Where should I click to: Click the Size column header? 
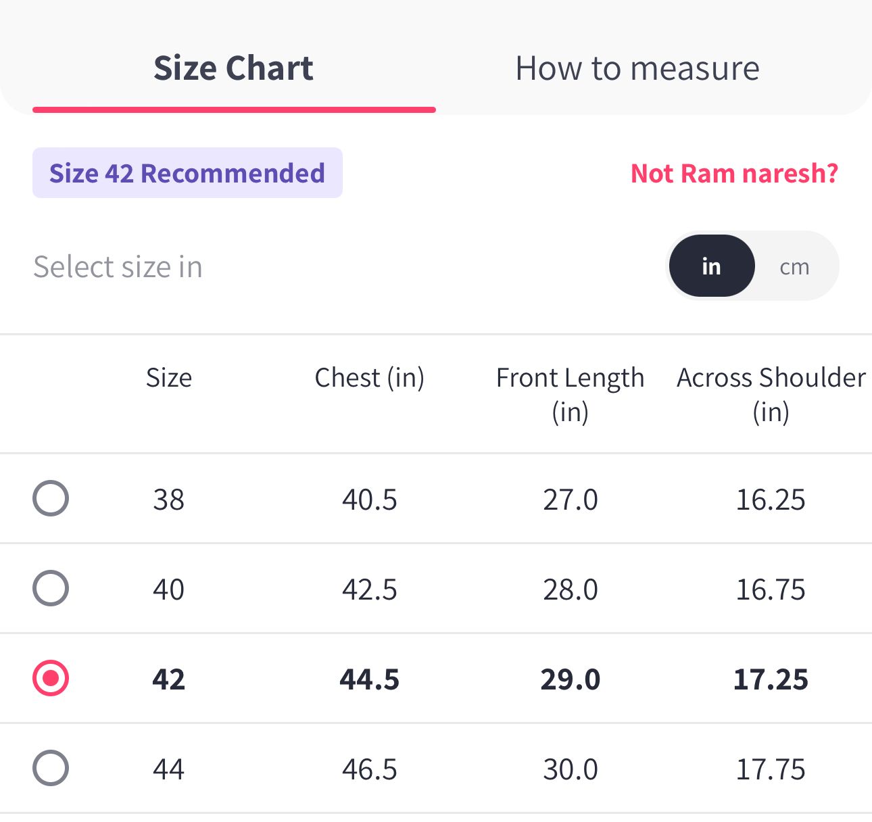[x=169, y=378]
